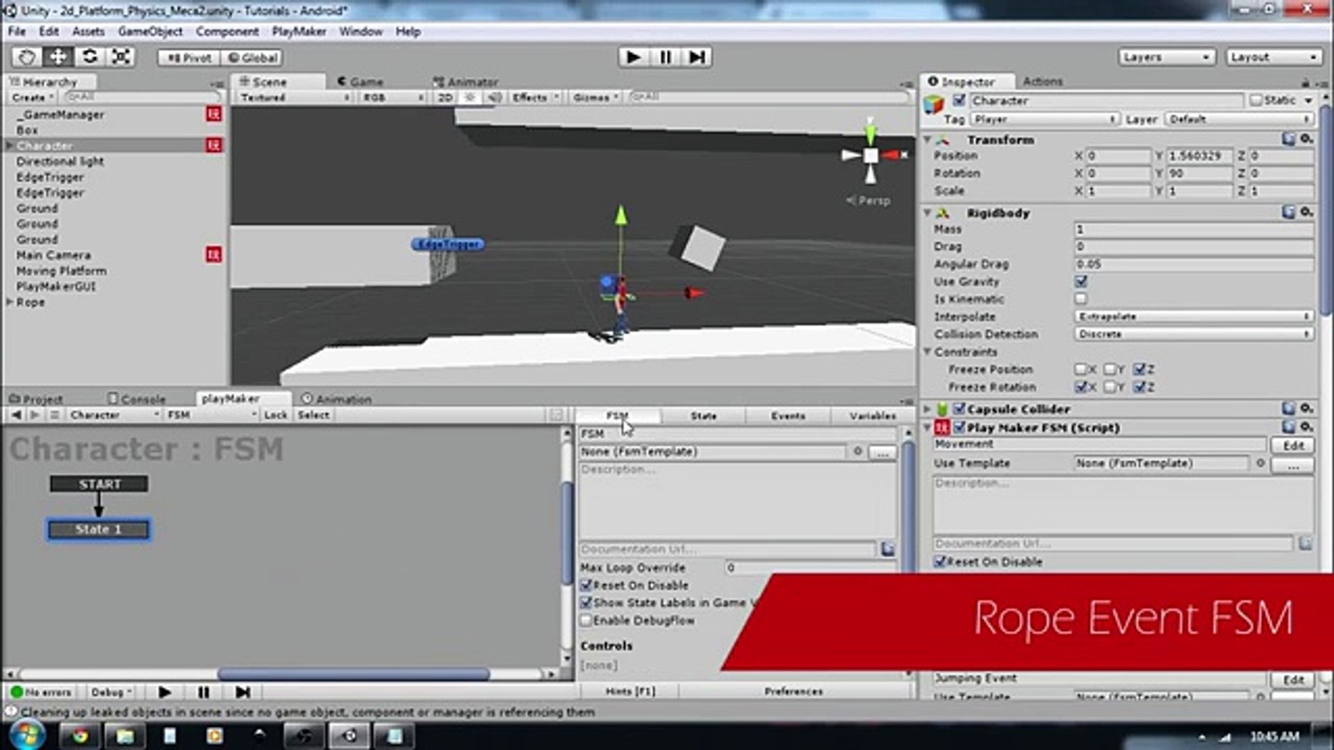
Task: Select the Hand tool in toolbar
Action: [26, 57]
